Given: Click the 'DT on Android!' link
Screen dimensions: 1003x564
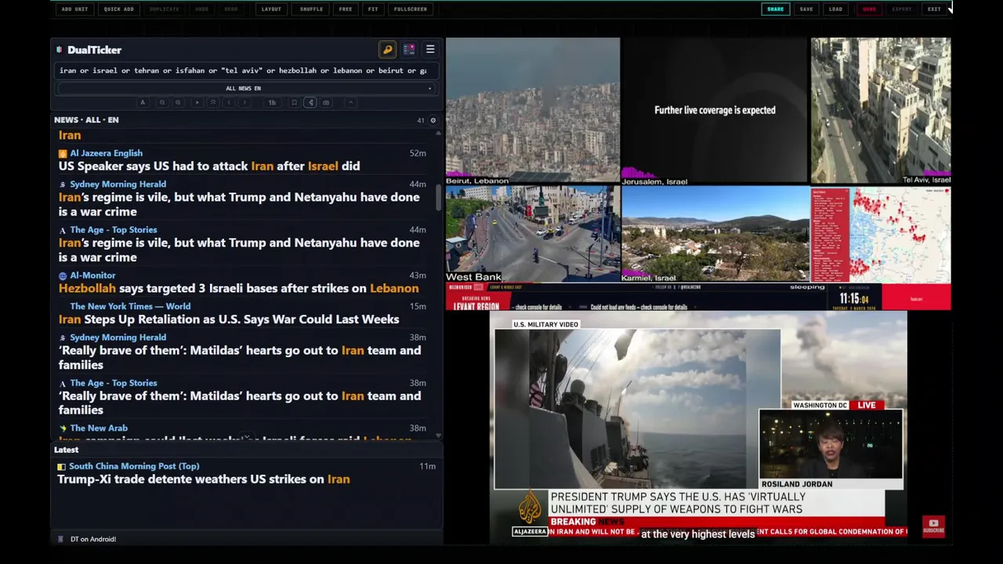Looking at the screenshot, I should point(93,539).
